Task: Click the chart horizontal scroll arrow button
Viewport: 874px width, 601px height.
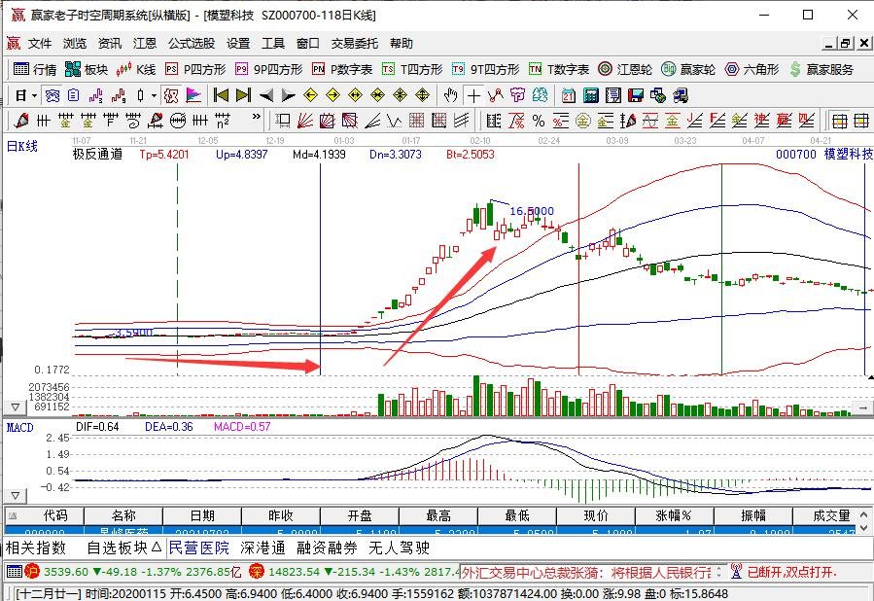Action: [x=863, y=407]
